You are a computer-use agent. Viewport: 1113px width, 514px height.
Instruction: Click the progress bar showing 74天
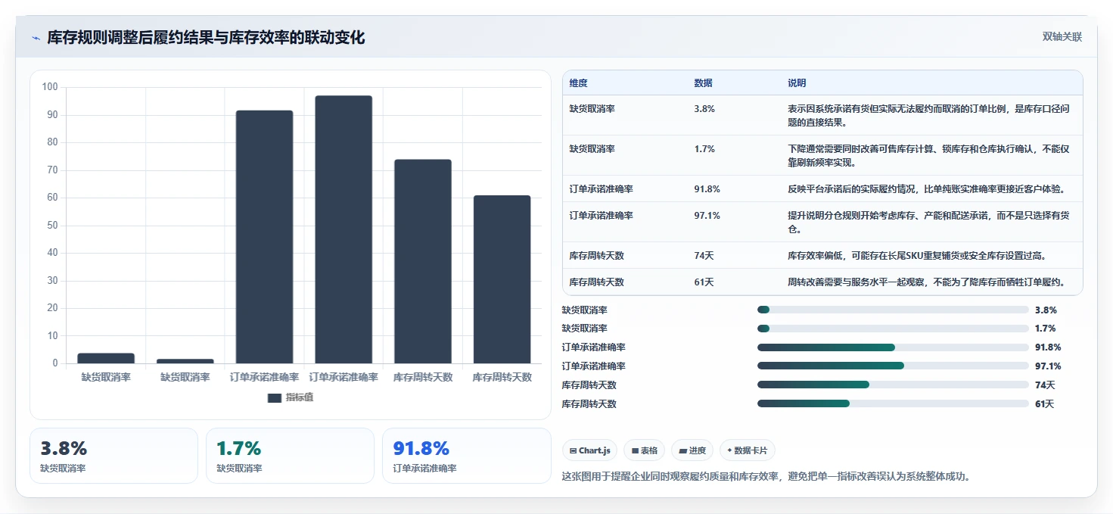tap(893, 385)
